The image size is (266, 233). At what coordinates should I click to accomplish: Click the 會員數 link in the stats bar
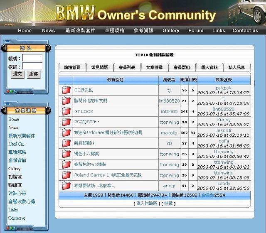208,195
